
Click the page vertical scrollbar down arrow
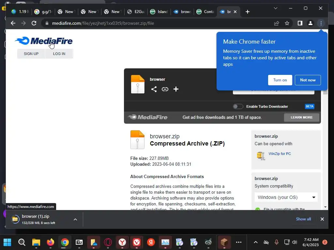coord(325,207)
